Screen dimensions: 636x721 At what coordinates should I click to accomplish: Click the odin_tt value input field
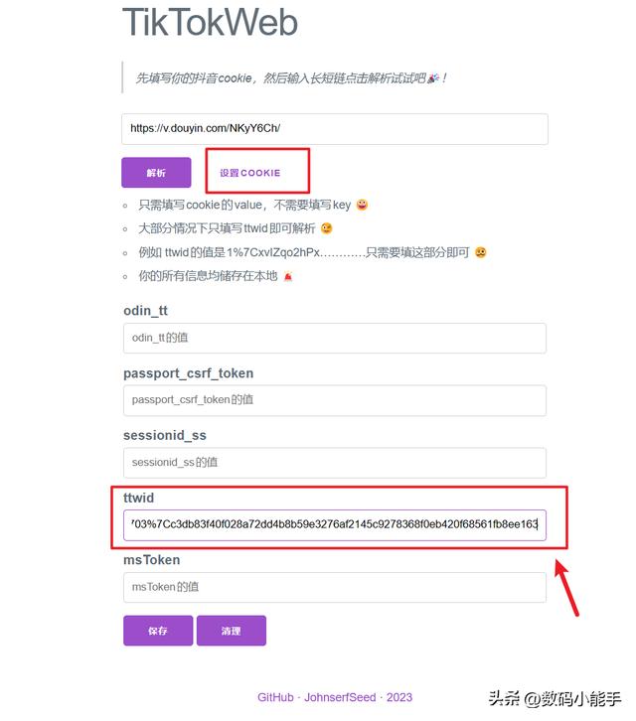click(335, 338)
